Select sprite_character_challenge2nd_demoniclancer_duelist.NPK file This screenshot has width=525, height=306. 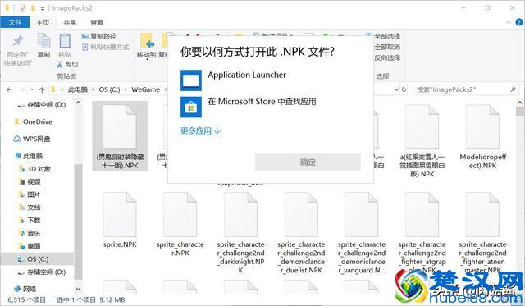click(301, 233)
